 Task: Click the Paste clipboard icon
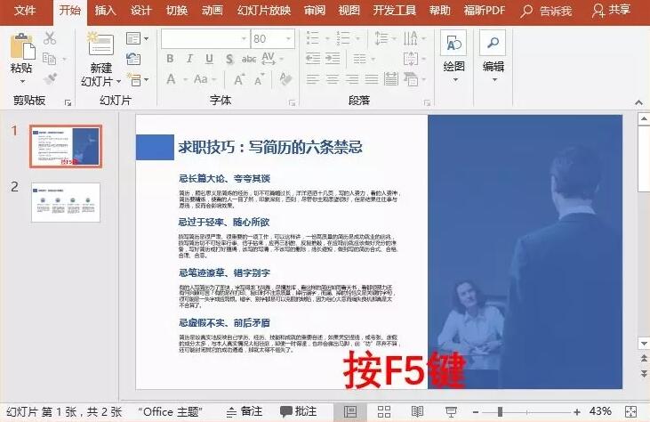click(22, 46)
